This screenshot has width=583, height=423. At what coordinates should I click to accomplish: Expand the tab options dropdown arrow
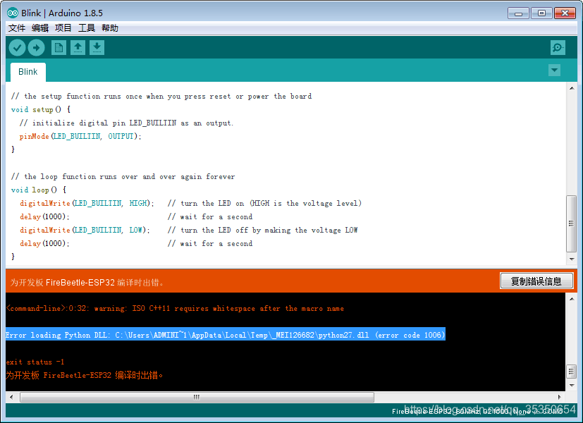pyautogui.click(x=554, y=70)
